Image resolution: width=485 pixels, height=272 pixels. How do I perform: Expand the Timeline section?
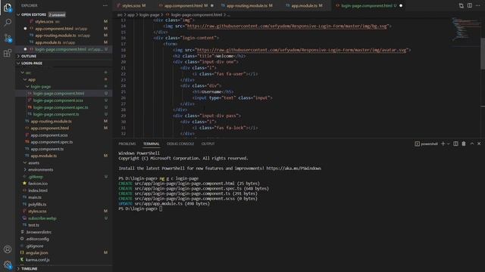coord(29,269)
